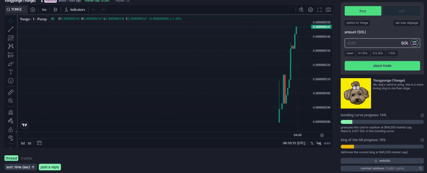Select the crosshair cursor tool

click(x=11, y=20)
